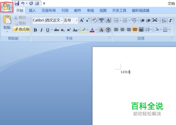Clear formatting with eraser icon
The image size is (176, 125).
(94, 20)
